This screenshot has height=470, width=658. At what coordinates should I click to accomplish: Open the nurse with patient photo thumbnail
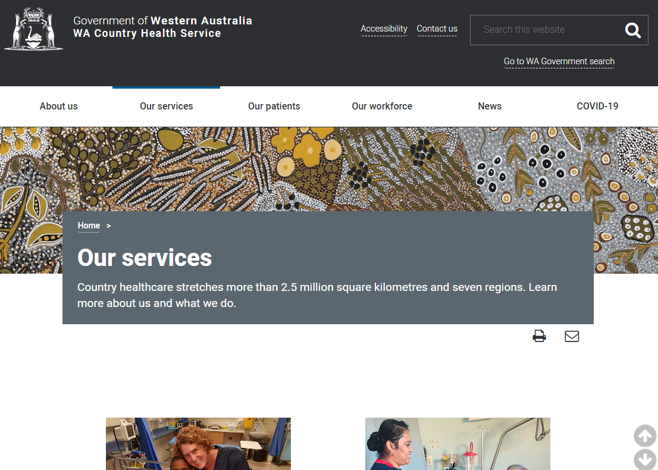[x=457, y=443]
